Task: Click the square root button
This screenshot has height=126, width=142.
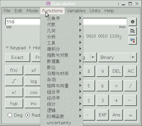Action: pos(14,81)
